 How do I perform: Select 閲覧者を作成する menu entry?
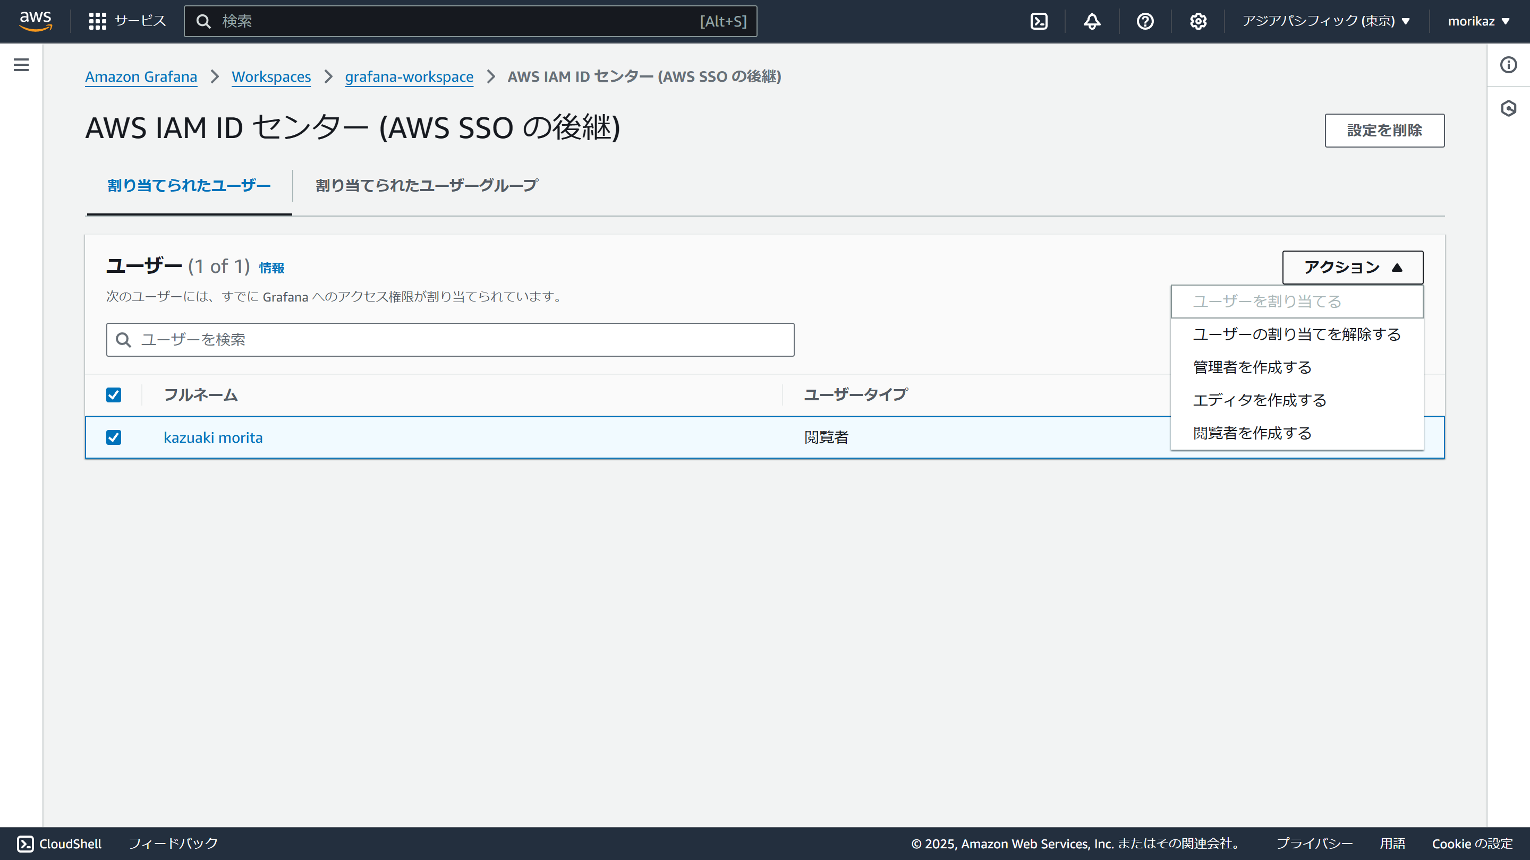pos(1297,433)
